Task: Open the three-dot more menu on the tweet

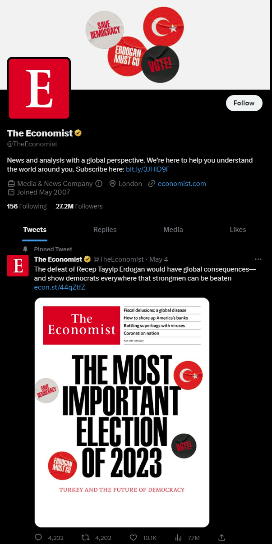Action: click(258, 259)
